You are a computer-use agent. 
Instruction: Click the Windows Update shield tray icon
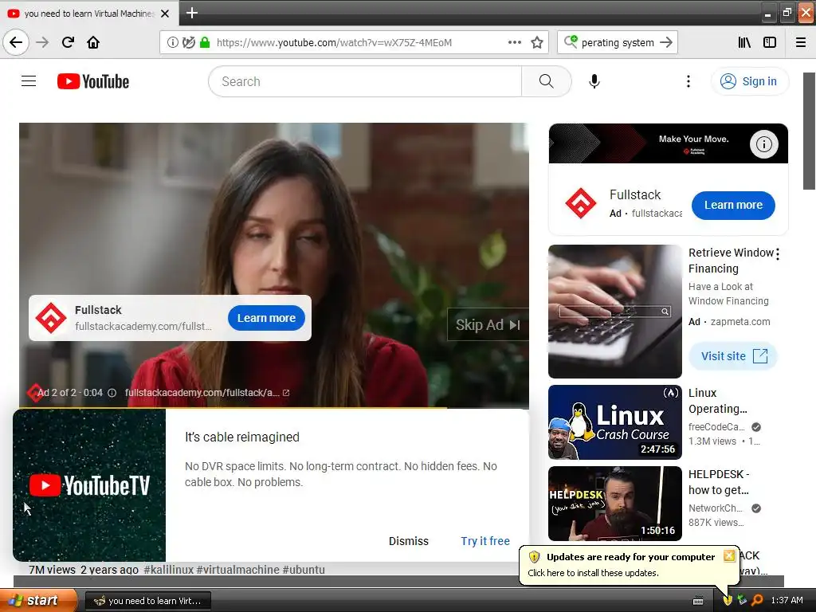[x=728, y=601]
